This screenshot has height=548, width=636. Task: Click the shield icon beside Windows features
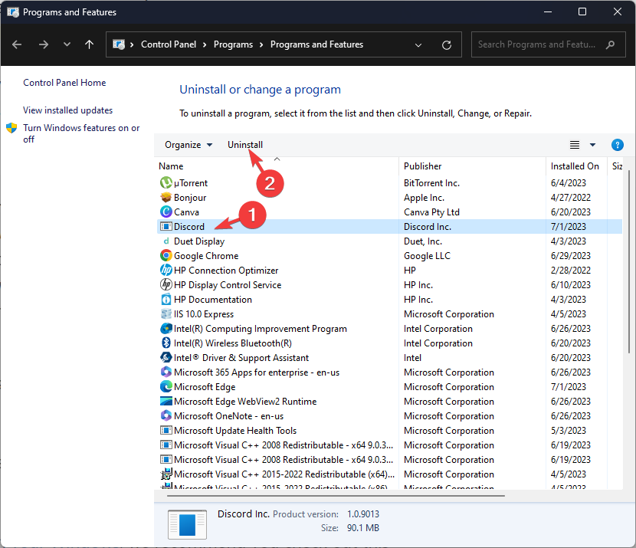pyautogui.click(x=11, y=128)
